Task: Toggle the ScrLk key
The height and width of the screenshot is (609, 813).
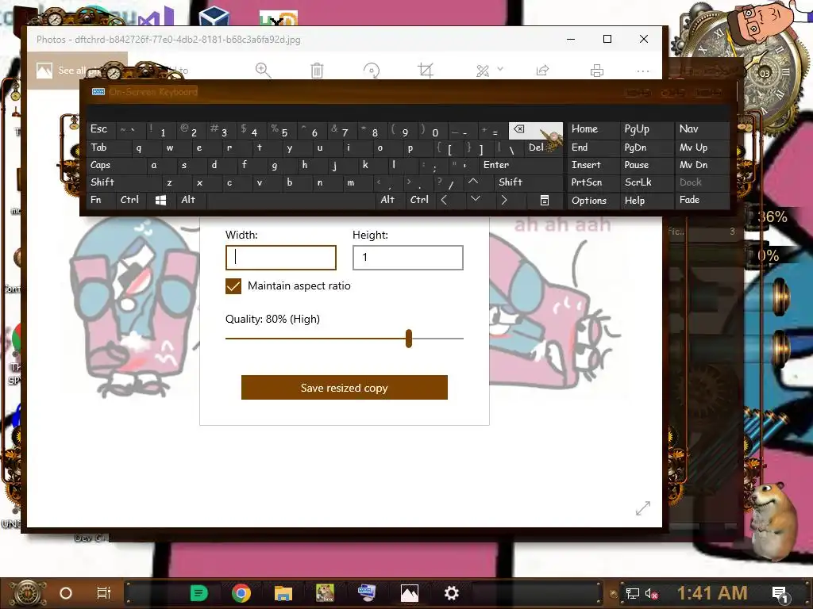Action: [646, 182]
